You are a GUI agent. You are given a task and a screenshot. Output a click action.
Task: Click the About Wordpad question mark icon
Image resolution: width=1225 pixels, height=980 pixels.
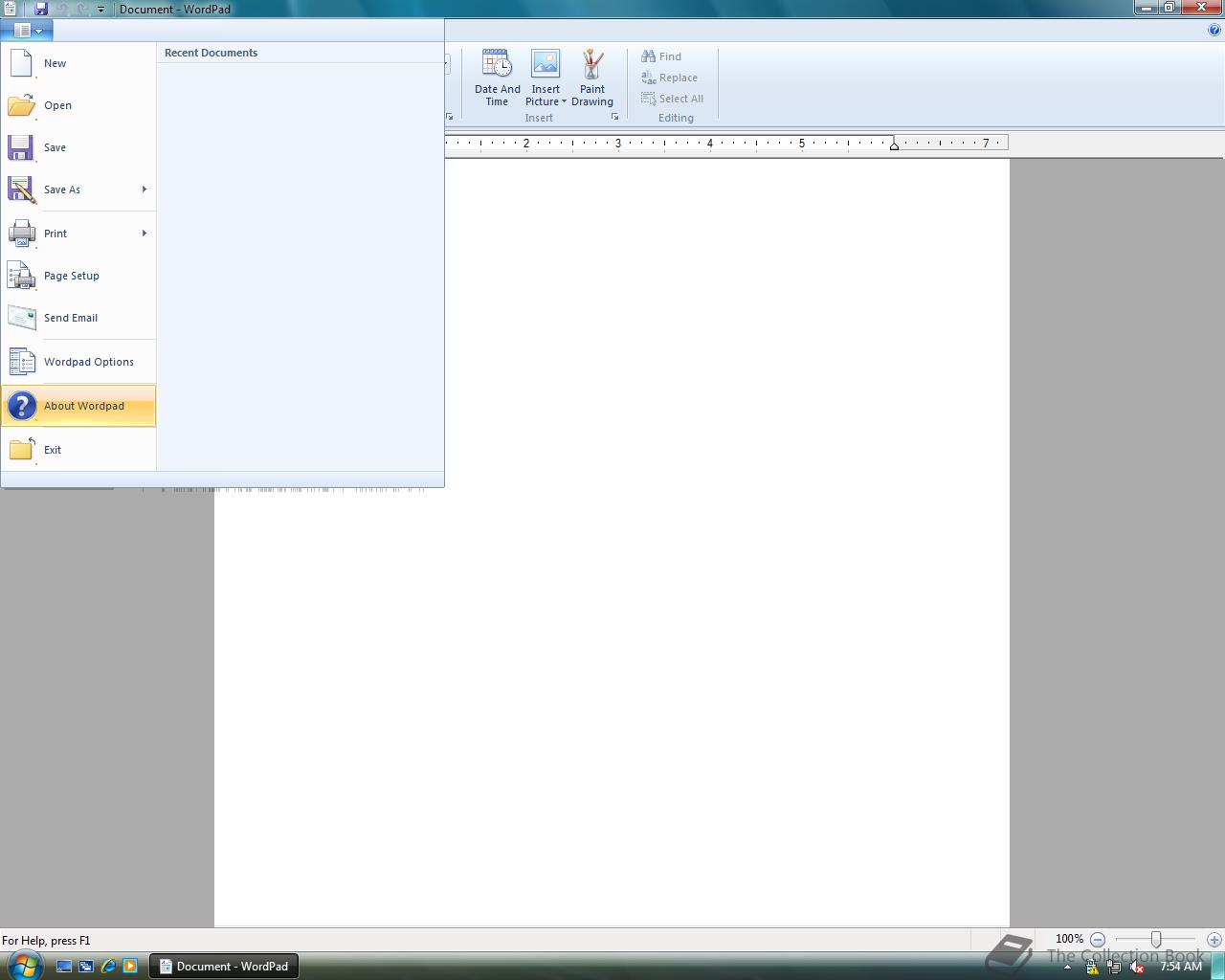point(21,406)
